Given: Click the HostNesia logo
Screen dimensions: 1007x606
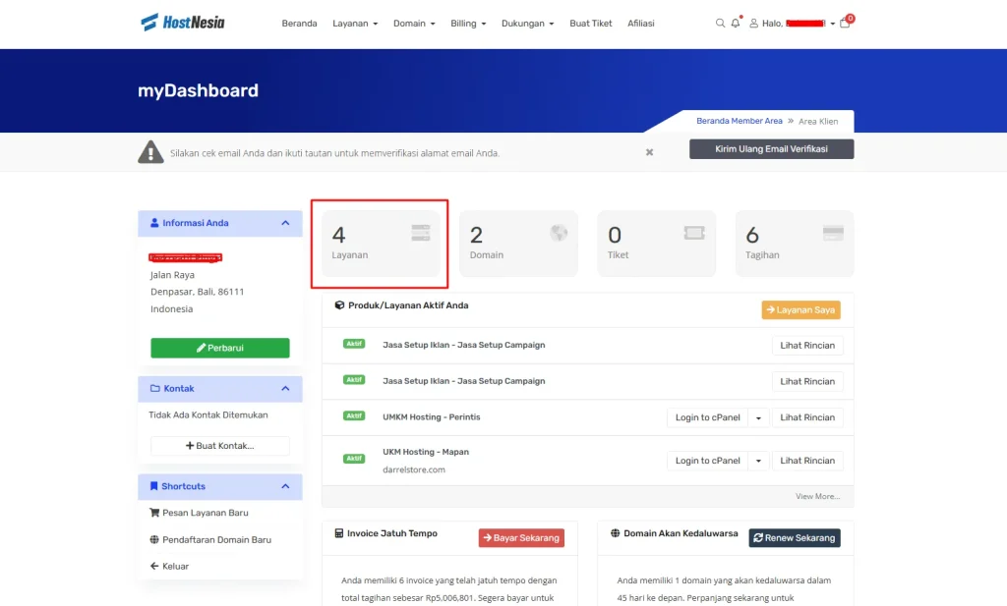Looking at the screenshot, I should [183, 23].
